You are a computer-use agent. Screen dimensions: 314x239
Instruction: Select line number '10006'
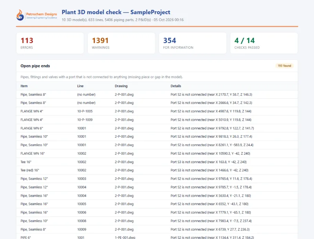click(x=82, y=212)
